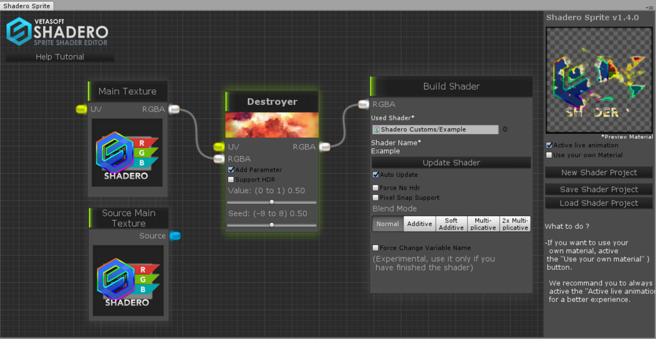Screen dimensions: 656x339
Task: Switch to the Shadero Sprite tab
Action: click(27, 6)
